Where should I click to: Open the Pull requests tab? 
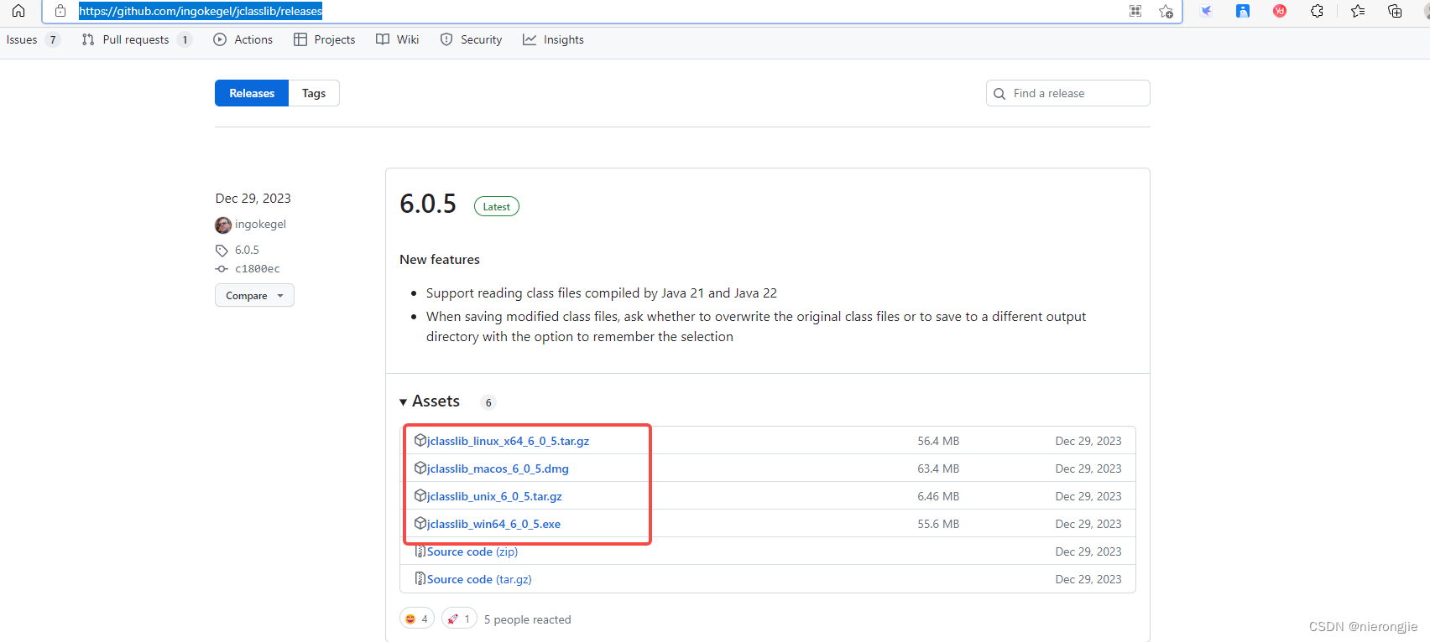click(137, 39)
